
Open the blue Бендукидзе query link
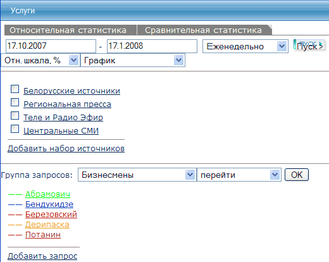point(49,204)
